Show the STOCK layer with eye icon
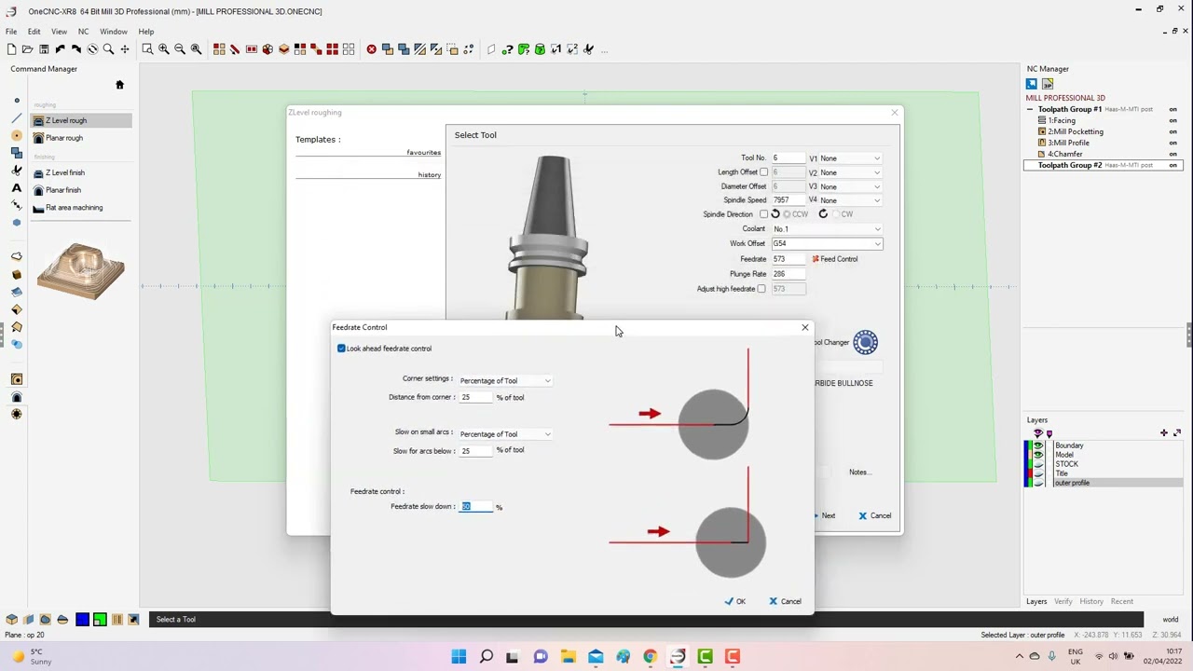The width and height of the screenshot is (1193, 671). [x=1038, y=464]
